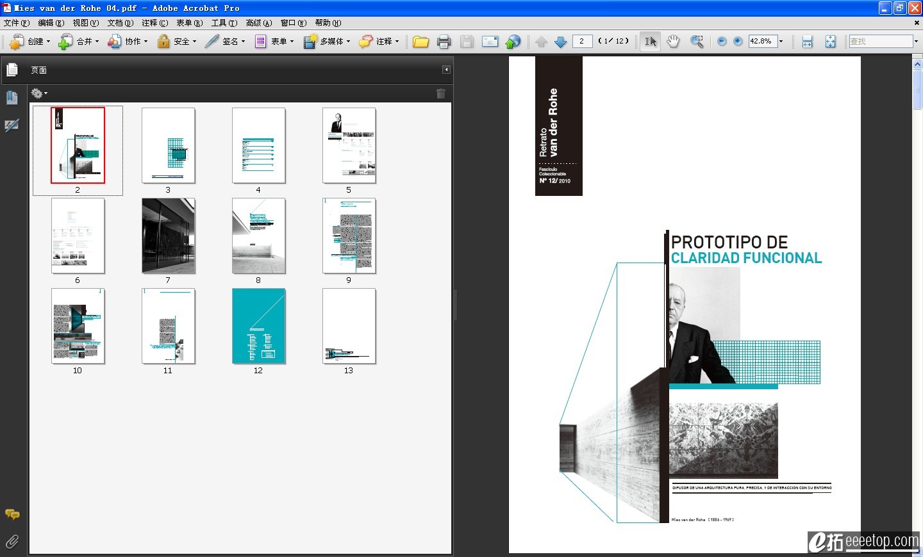Image resolution: width=923 pixels, height=557 pixels.
Task: Click the fit width scrolling icon
Action: (x=808, y=42)
